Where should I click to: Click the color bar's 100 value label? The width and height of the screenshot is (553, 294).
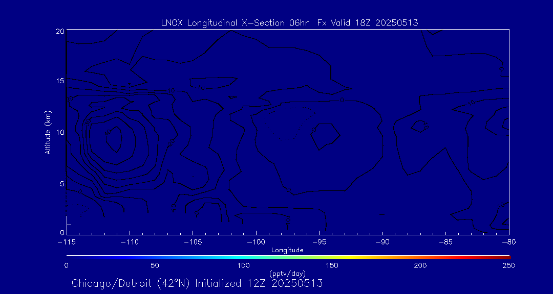click(243, 265)
